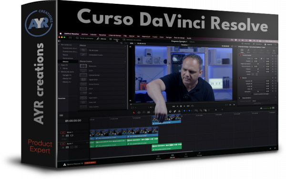Check the Conservar posición de imagen checkbox

coord(252,94)
